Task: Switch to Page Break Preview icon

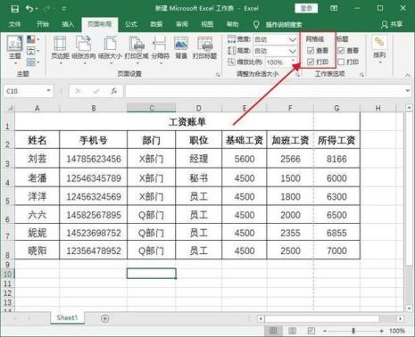Action: click(311, 331)
